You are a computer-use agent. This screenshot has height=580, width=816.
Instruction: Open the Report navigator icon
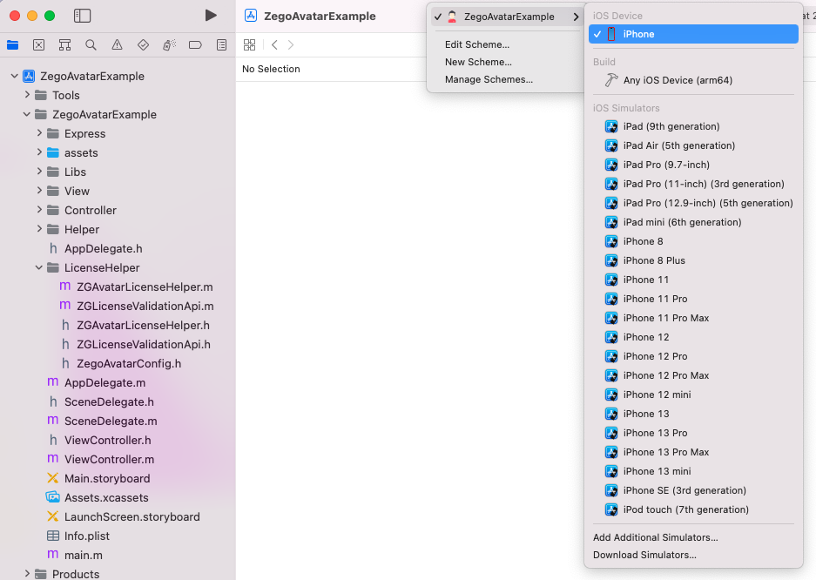(x=222, y=45)
